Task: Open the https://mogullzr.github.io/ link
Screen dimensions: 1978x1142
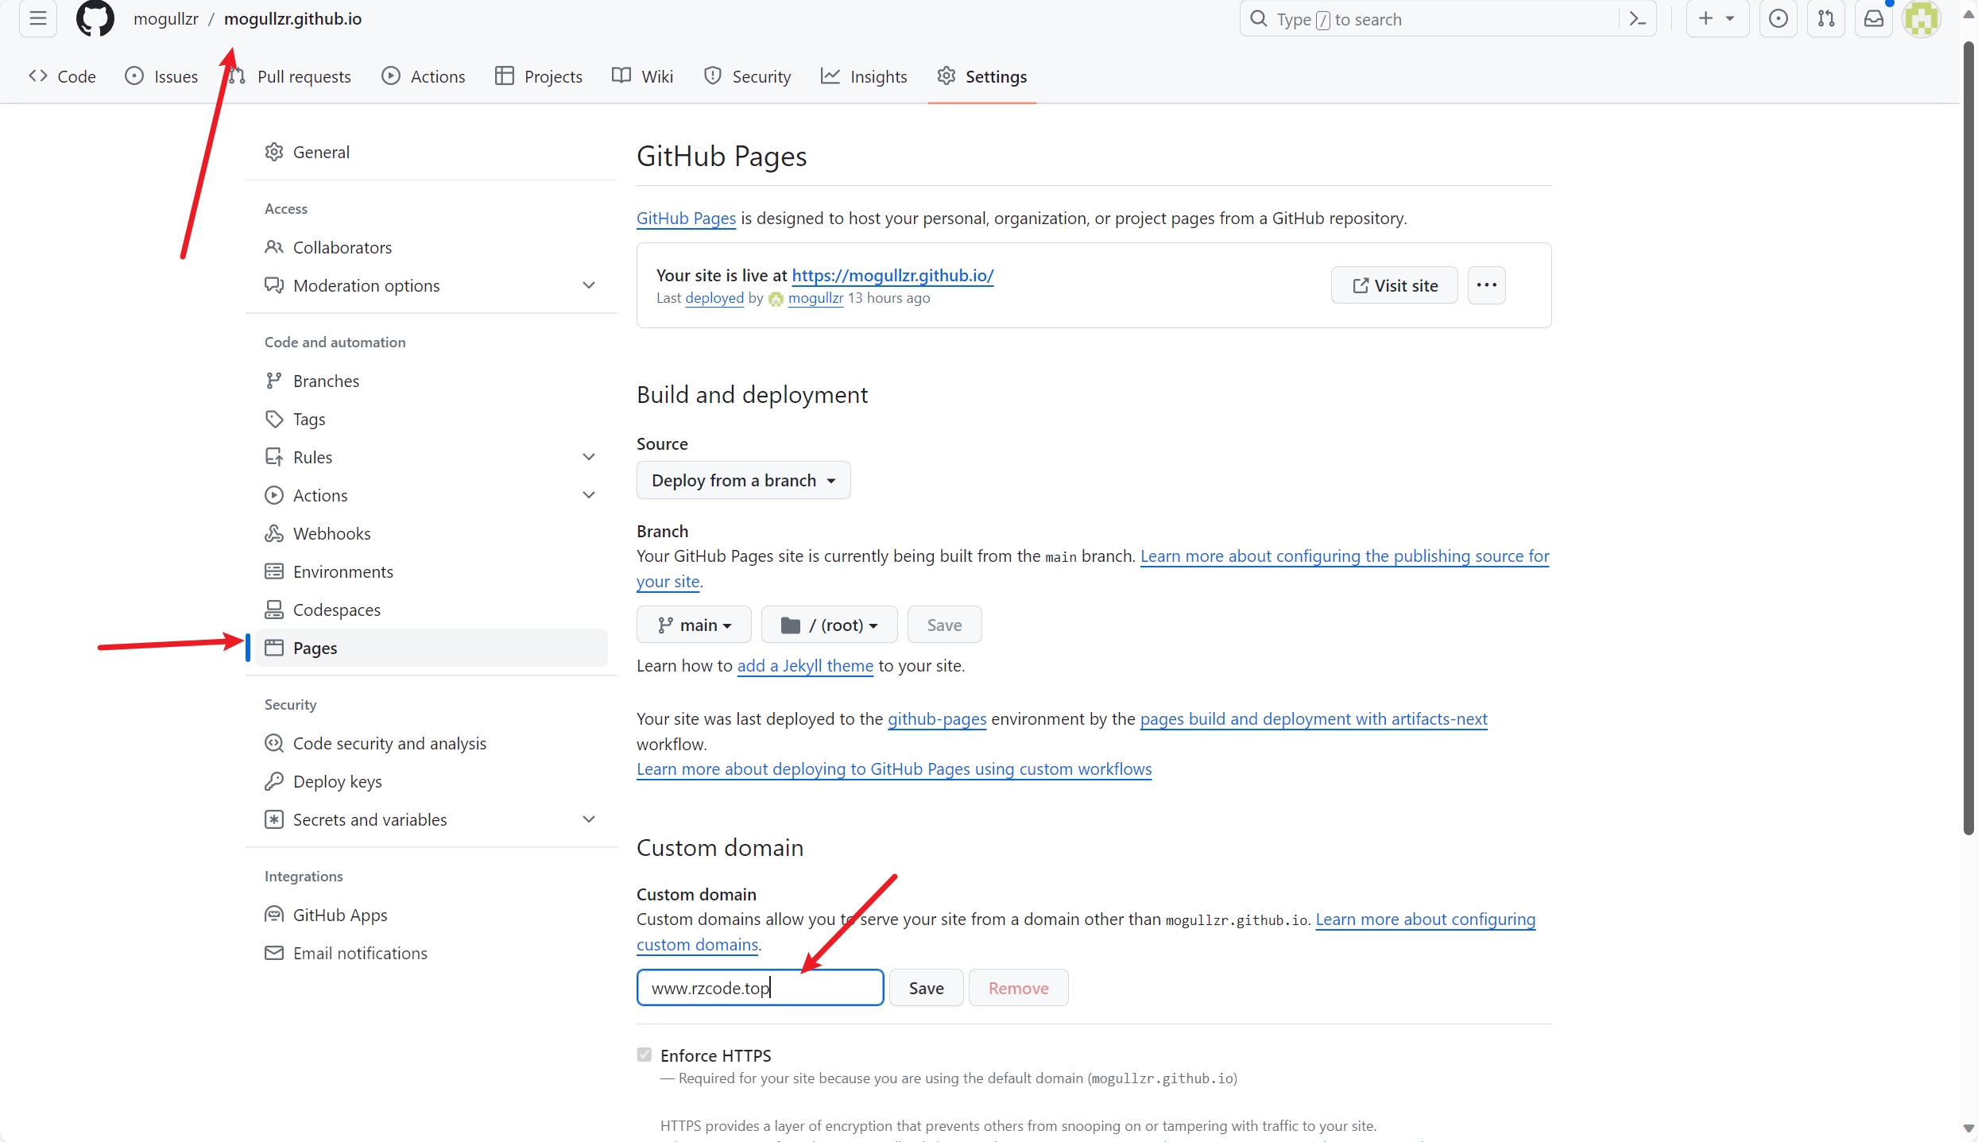Action: tap(892, 275)
